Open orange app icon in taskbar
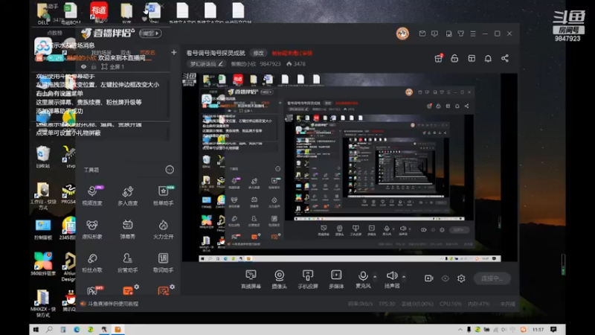This screenshot has width=595, height=335. click(118, 329)
